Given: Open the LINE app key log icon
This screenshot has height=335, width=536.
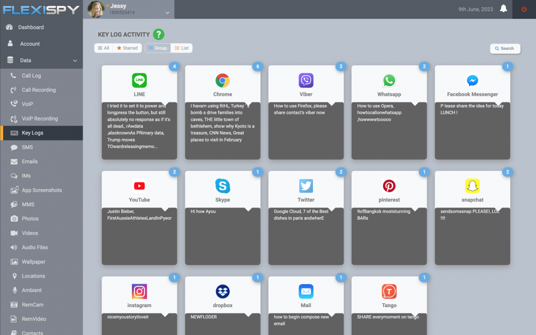Looking at the screenshot, I should (139, 80).
